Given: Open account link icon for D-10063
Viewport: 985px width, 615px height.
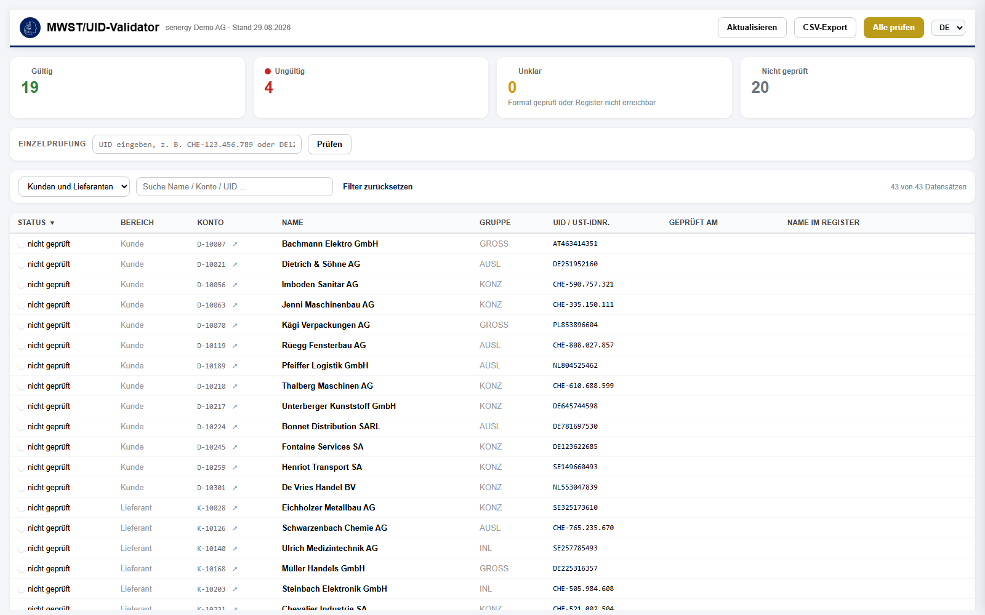Looking at the screenshot, I should point(235,305).
